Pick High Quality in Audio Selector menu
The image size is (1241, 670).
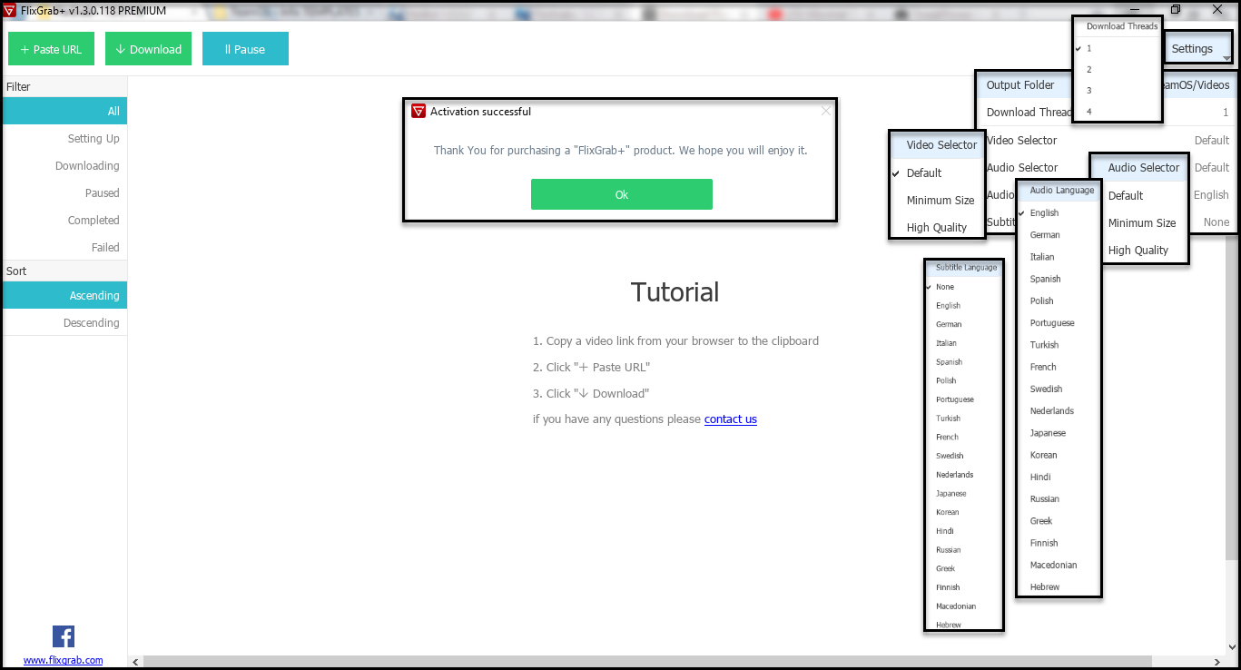[x=1144, y=250]
